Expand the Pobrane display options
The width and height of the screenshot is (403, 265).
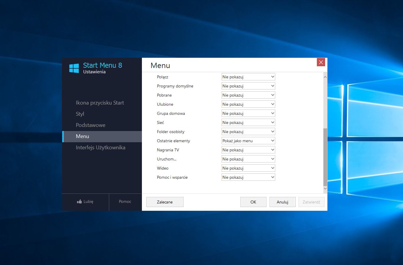coord(248,95)
